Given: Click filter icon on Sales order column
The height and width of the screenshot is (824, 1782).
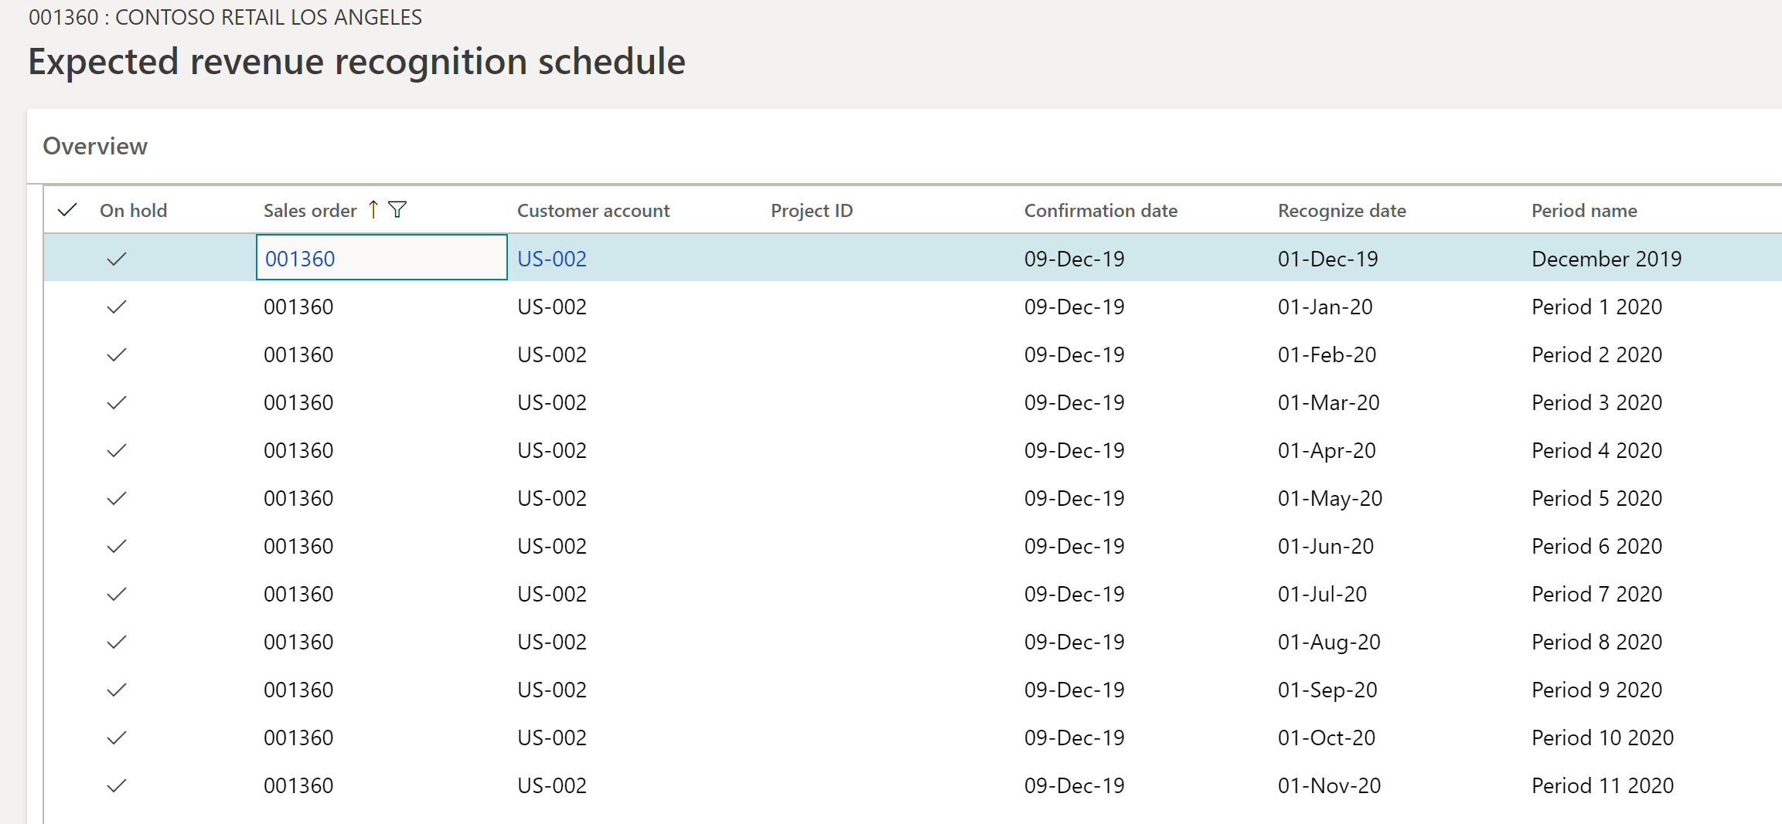Looking at the screenshot, I should [x=397, y=209].
